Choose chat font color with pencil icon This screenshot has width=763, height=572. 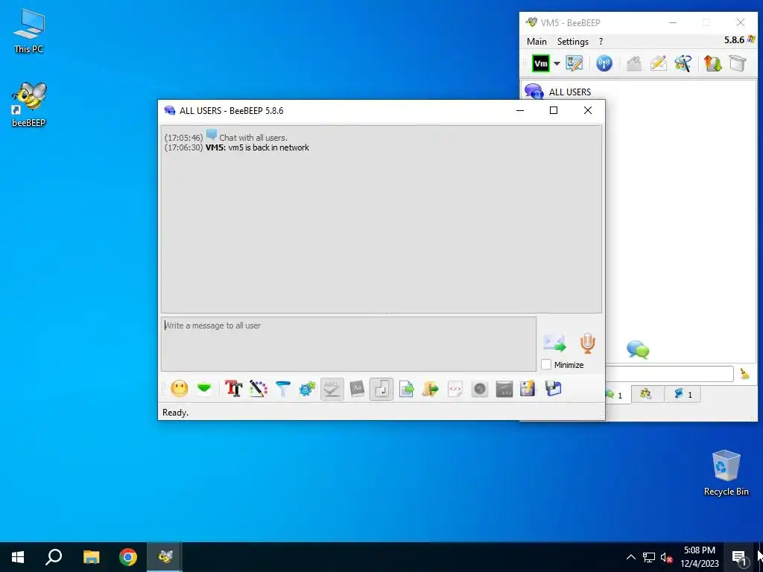[x=259, y=389]
